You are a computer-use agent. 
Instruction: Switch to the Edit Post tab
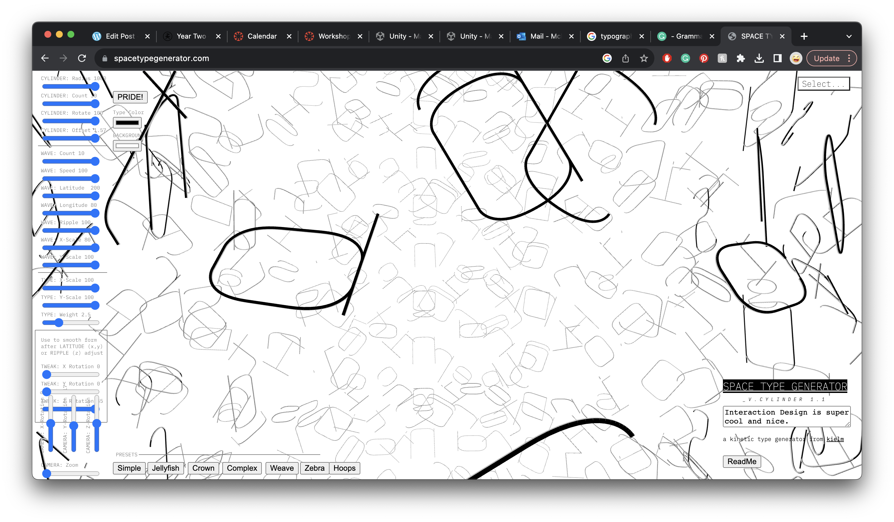pyautogui.click(x=120, y=36)
